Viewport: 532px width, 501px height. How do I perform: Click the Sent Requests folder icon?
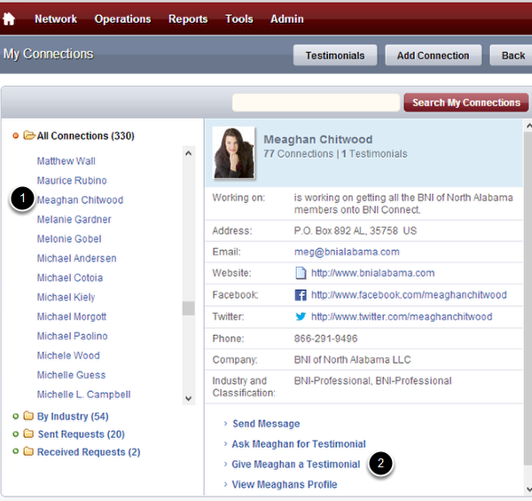[x=29, y=434]
